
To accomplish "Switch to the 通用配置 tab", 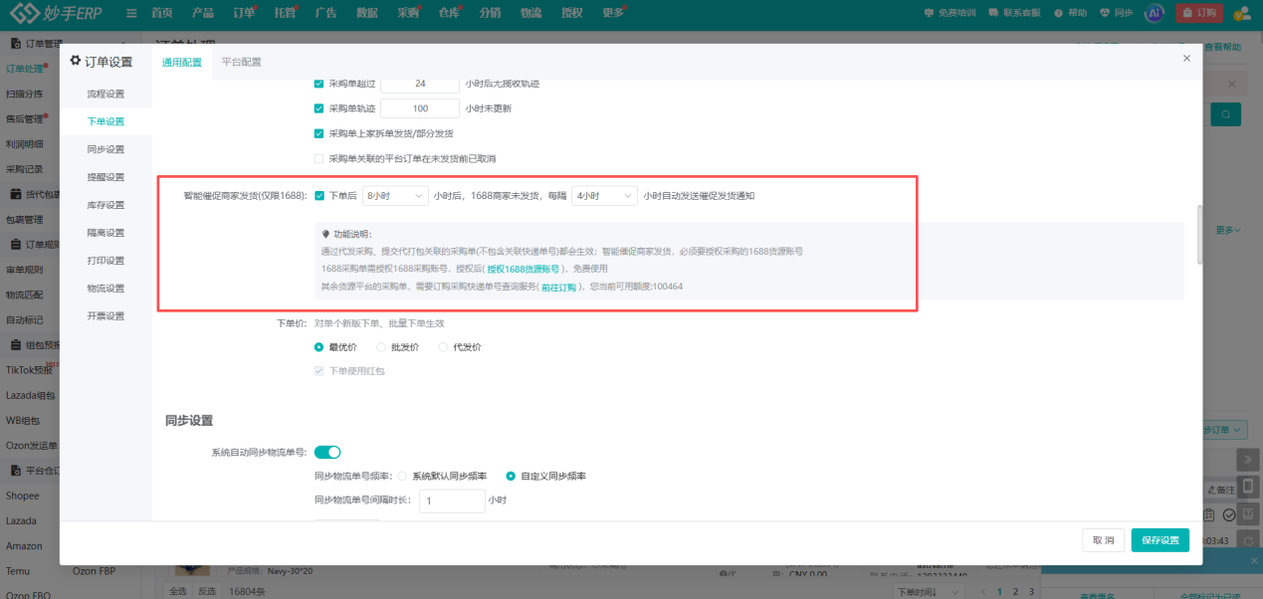I will (x=182, y=62).
